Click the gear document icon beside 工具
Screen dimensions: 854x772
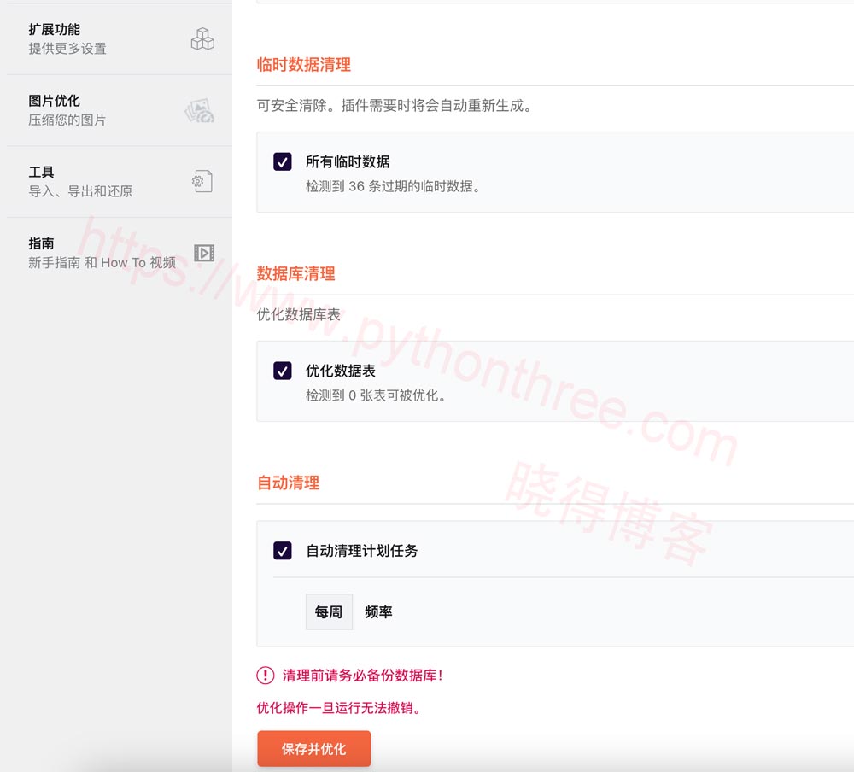click(x=202, y=181)
